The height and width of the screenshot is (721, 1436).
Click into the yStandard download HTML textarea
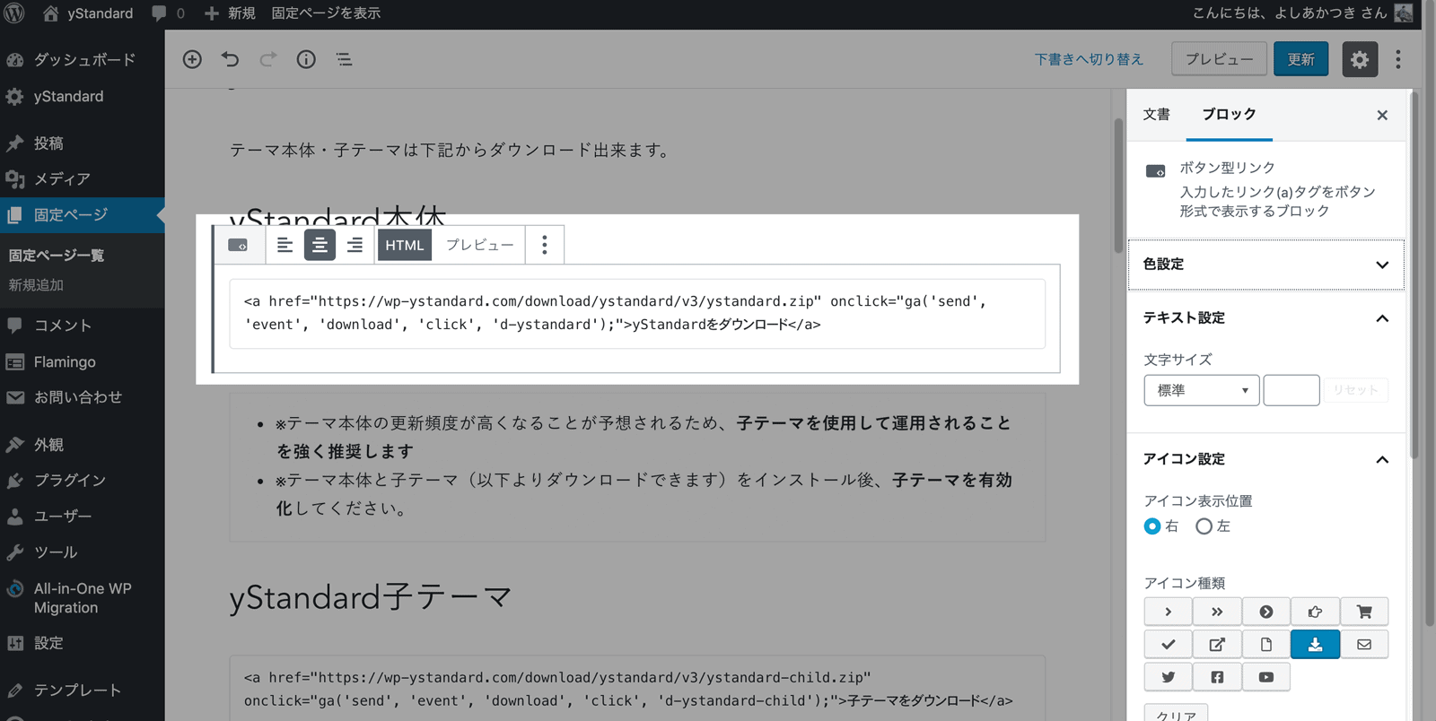coord(637,313)
